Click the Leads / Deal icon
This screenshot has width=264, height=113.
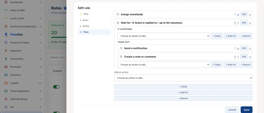pos(6,18)
